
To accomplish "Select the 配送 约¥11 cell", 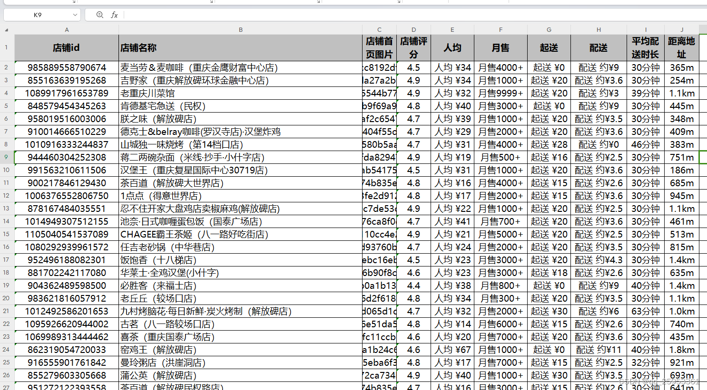I will coord(599,350).
